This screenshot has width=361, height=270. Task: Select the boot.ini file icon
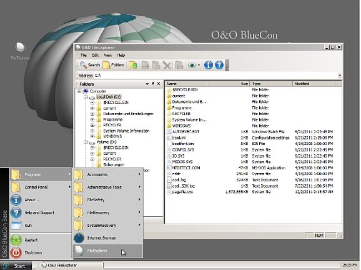click(169, 137)
